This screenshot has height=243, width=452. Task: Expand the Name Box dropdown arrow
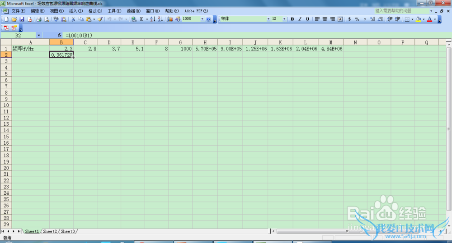coord(38,35)
